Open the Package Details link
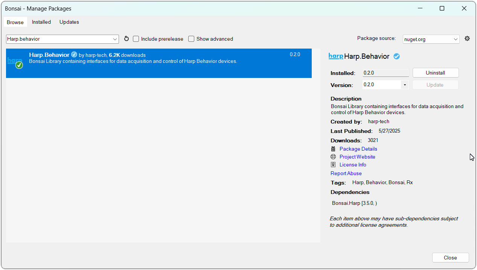Viewport: 477px width, 270px height. pyautogui.click(x=358, y=149)
